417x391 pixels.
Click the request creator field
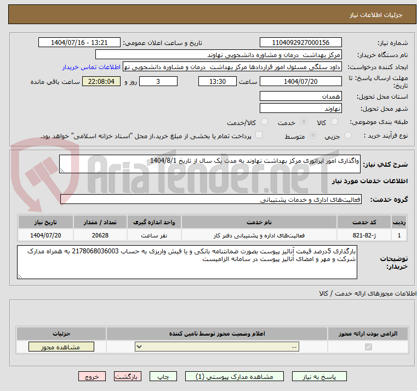232,67
